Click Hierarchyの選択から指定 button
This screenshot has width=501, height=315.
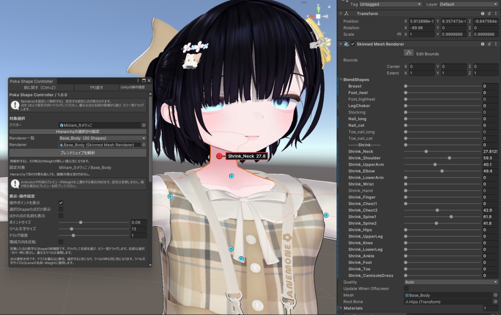click(x=78, y=132)
